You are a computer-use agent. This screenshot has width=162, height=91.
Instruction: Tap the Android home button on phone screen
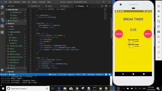(133, 74)
